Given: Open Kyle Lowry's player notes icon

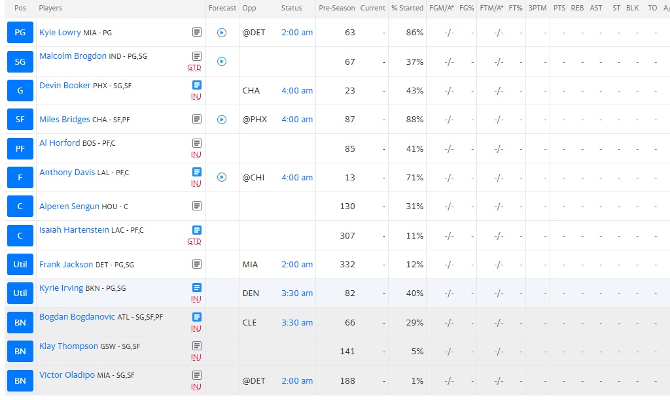Looking at the screenshot, I should pyautogui.click(x=196, y=32).
